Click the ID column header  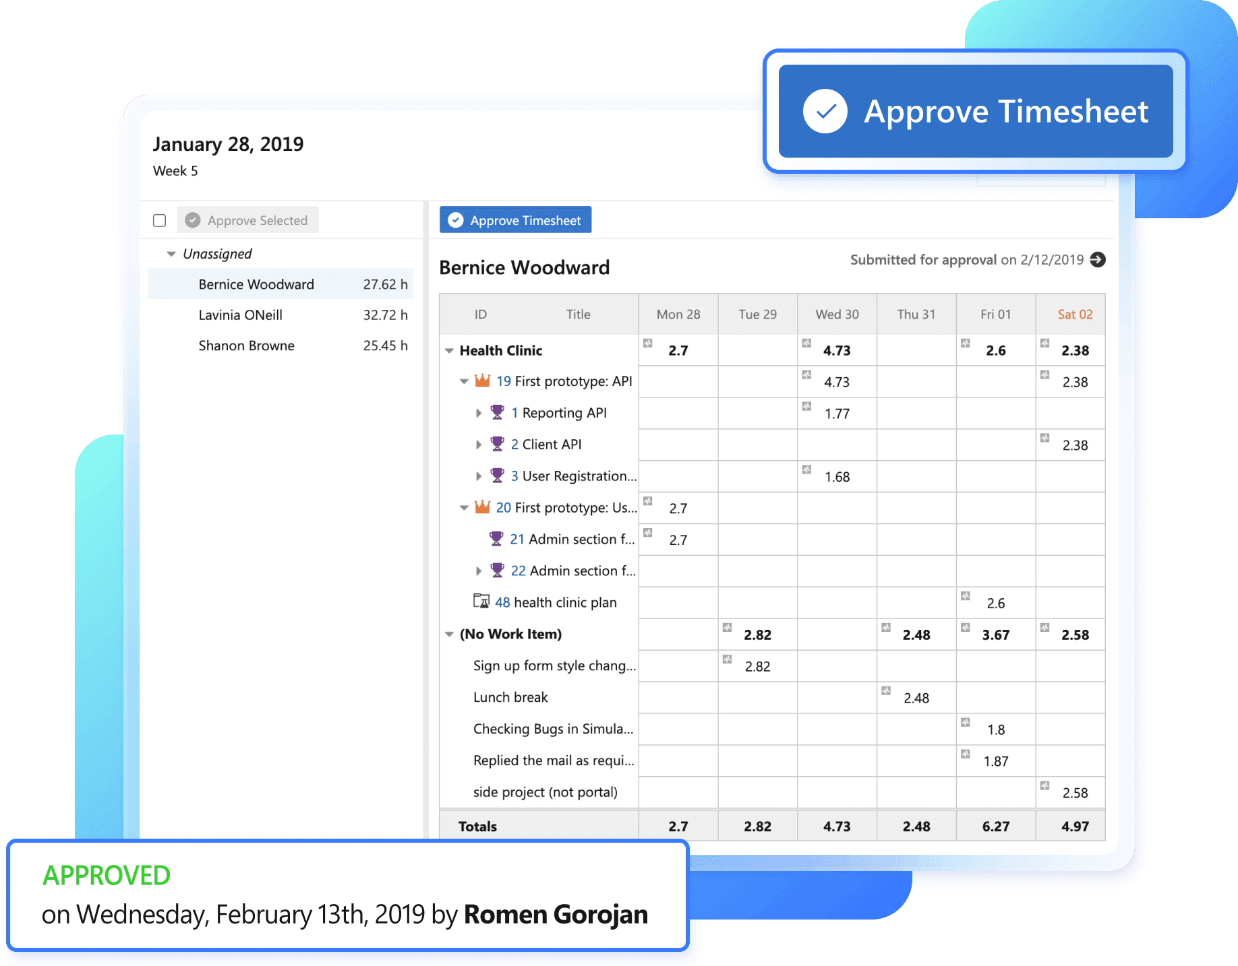click(481, 314)
